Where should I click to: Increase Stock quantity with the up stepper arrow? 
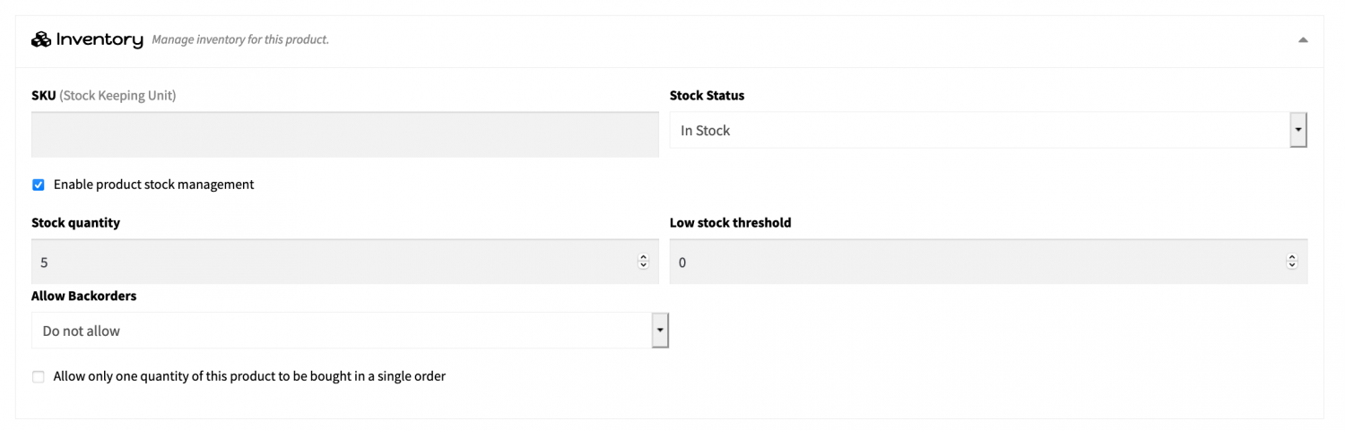pos(643,258)
